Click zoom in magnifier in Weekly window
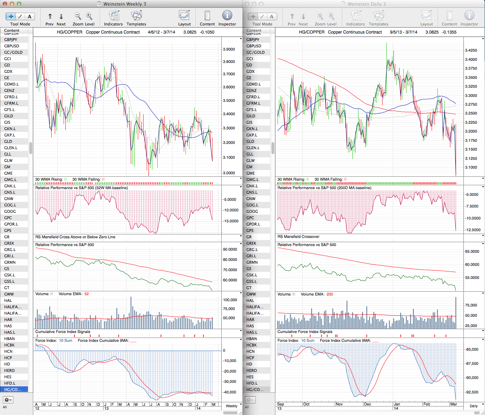The height and width of the screenshot is (415, 485). click(89, 16)
